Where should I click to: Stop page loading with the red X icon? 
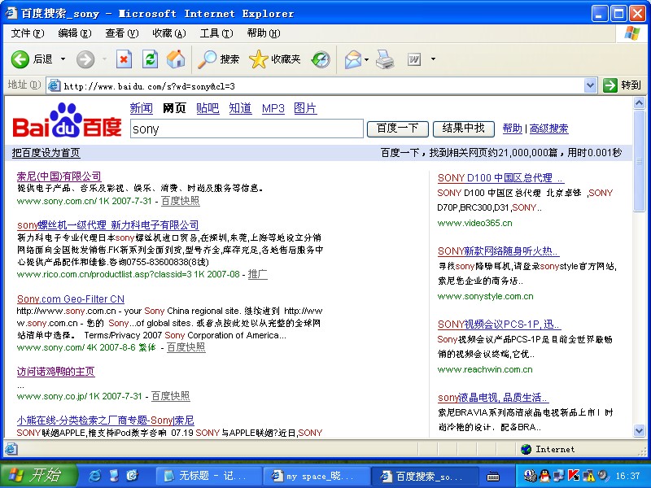click(x=124, y=59)
